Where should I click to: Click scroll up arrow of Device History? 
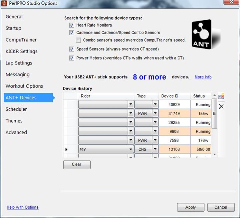point(215,95)
